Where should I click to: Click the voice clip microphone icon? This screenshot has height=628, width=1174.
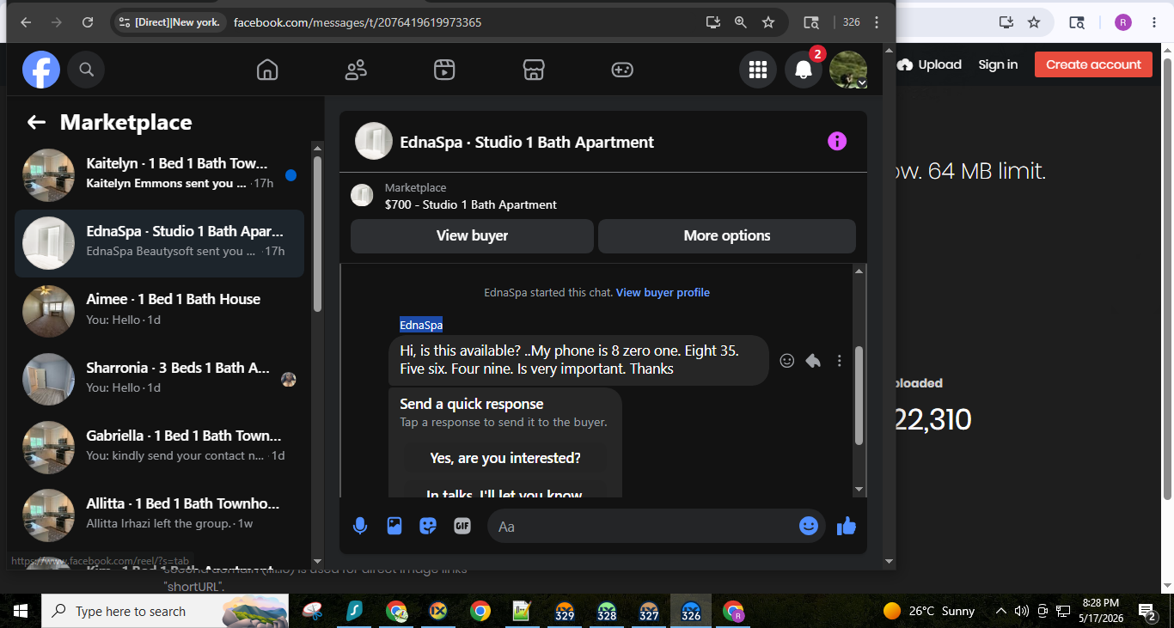pos(360,526)
